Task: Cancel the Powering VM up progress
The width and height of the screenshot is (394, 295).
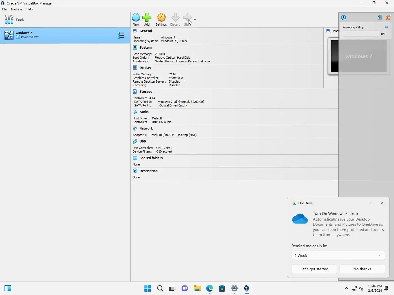Action: point(386,27)
